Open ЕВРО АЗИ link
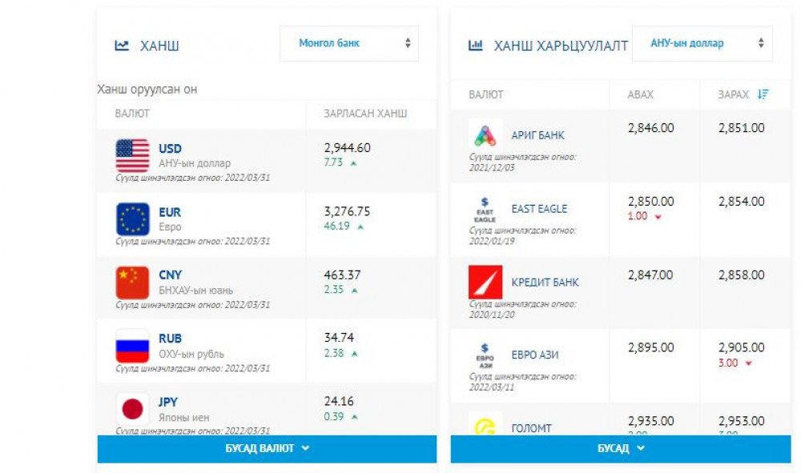Viewport: 801px width, 473px height. (535, 355)
